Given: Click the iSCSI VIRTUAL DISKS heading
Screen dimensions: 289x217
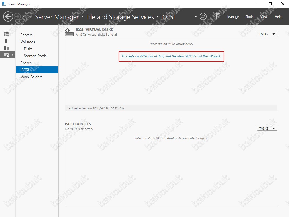Looking at the screenshot, I should (94, 30).
